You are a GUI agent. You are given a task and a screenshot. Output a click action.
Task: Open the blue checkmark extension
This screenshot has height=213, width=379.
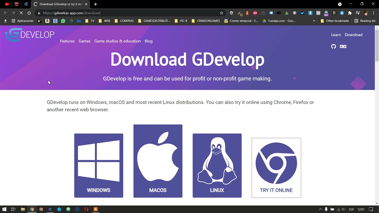[302, 13]
